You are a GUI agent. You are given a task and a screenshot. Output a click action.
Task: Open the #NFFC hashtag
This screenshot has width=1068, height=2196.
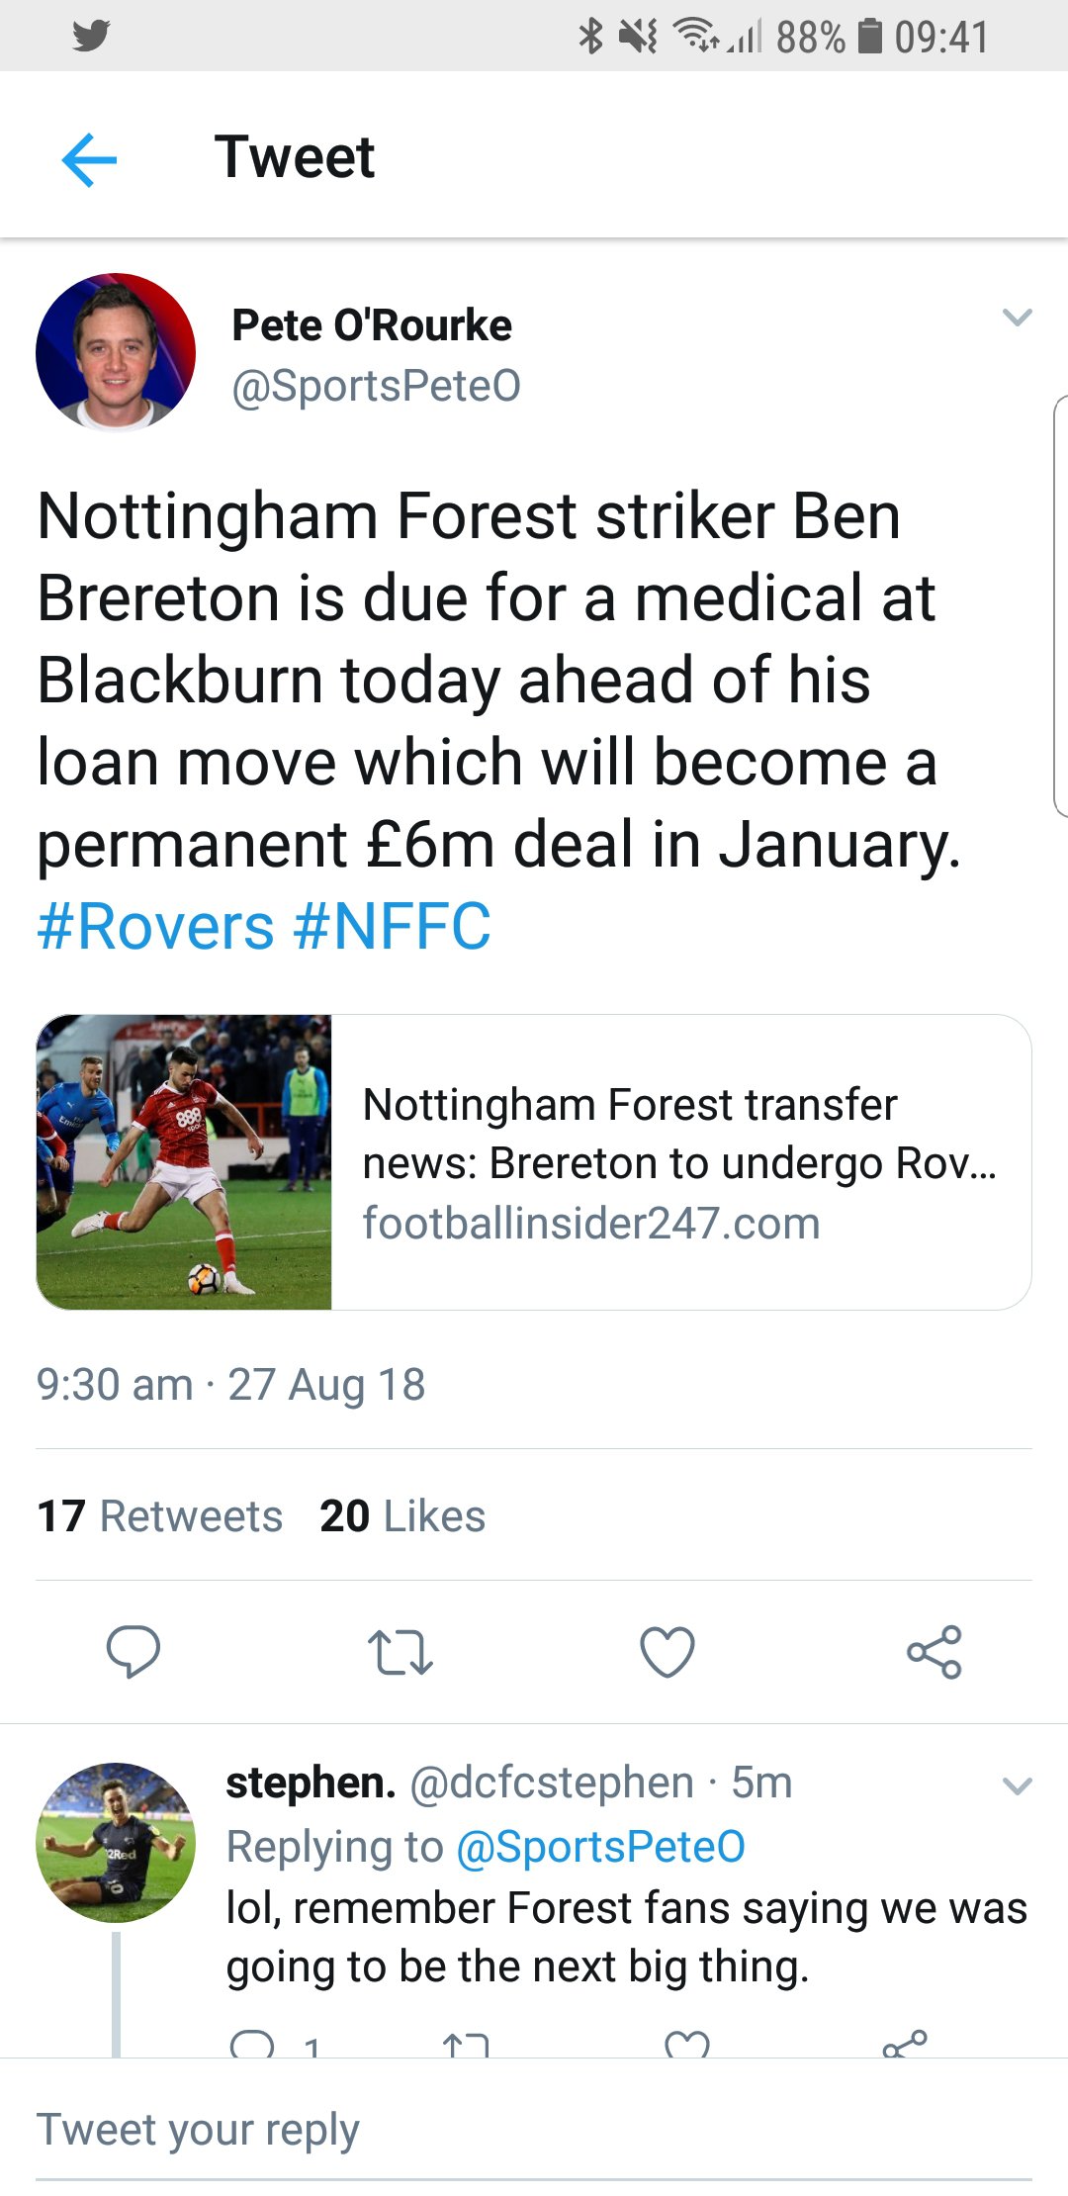pyautogui.click(x=392, y=927)
